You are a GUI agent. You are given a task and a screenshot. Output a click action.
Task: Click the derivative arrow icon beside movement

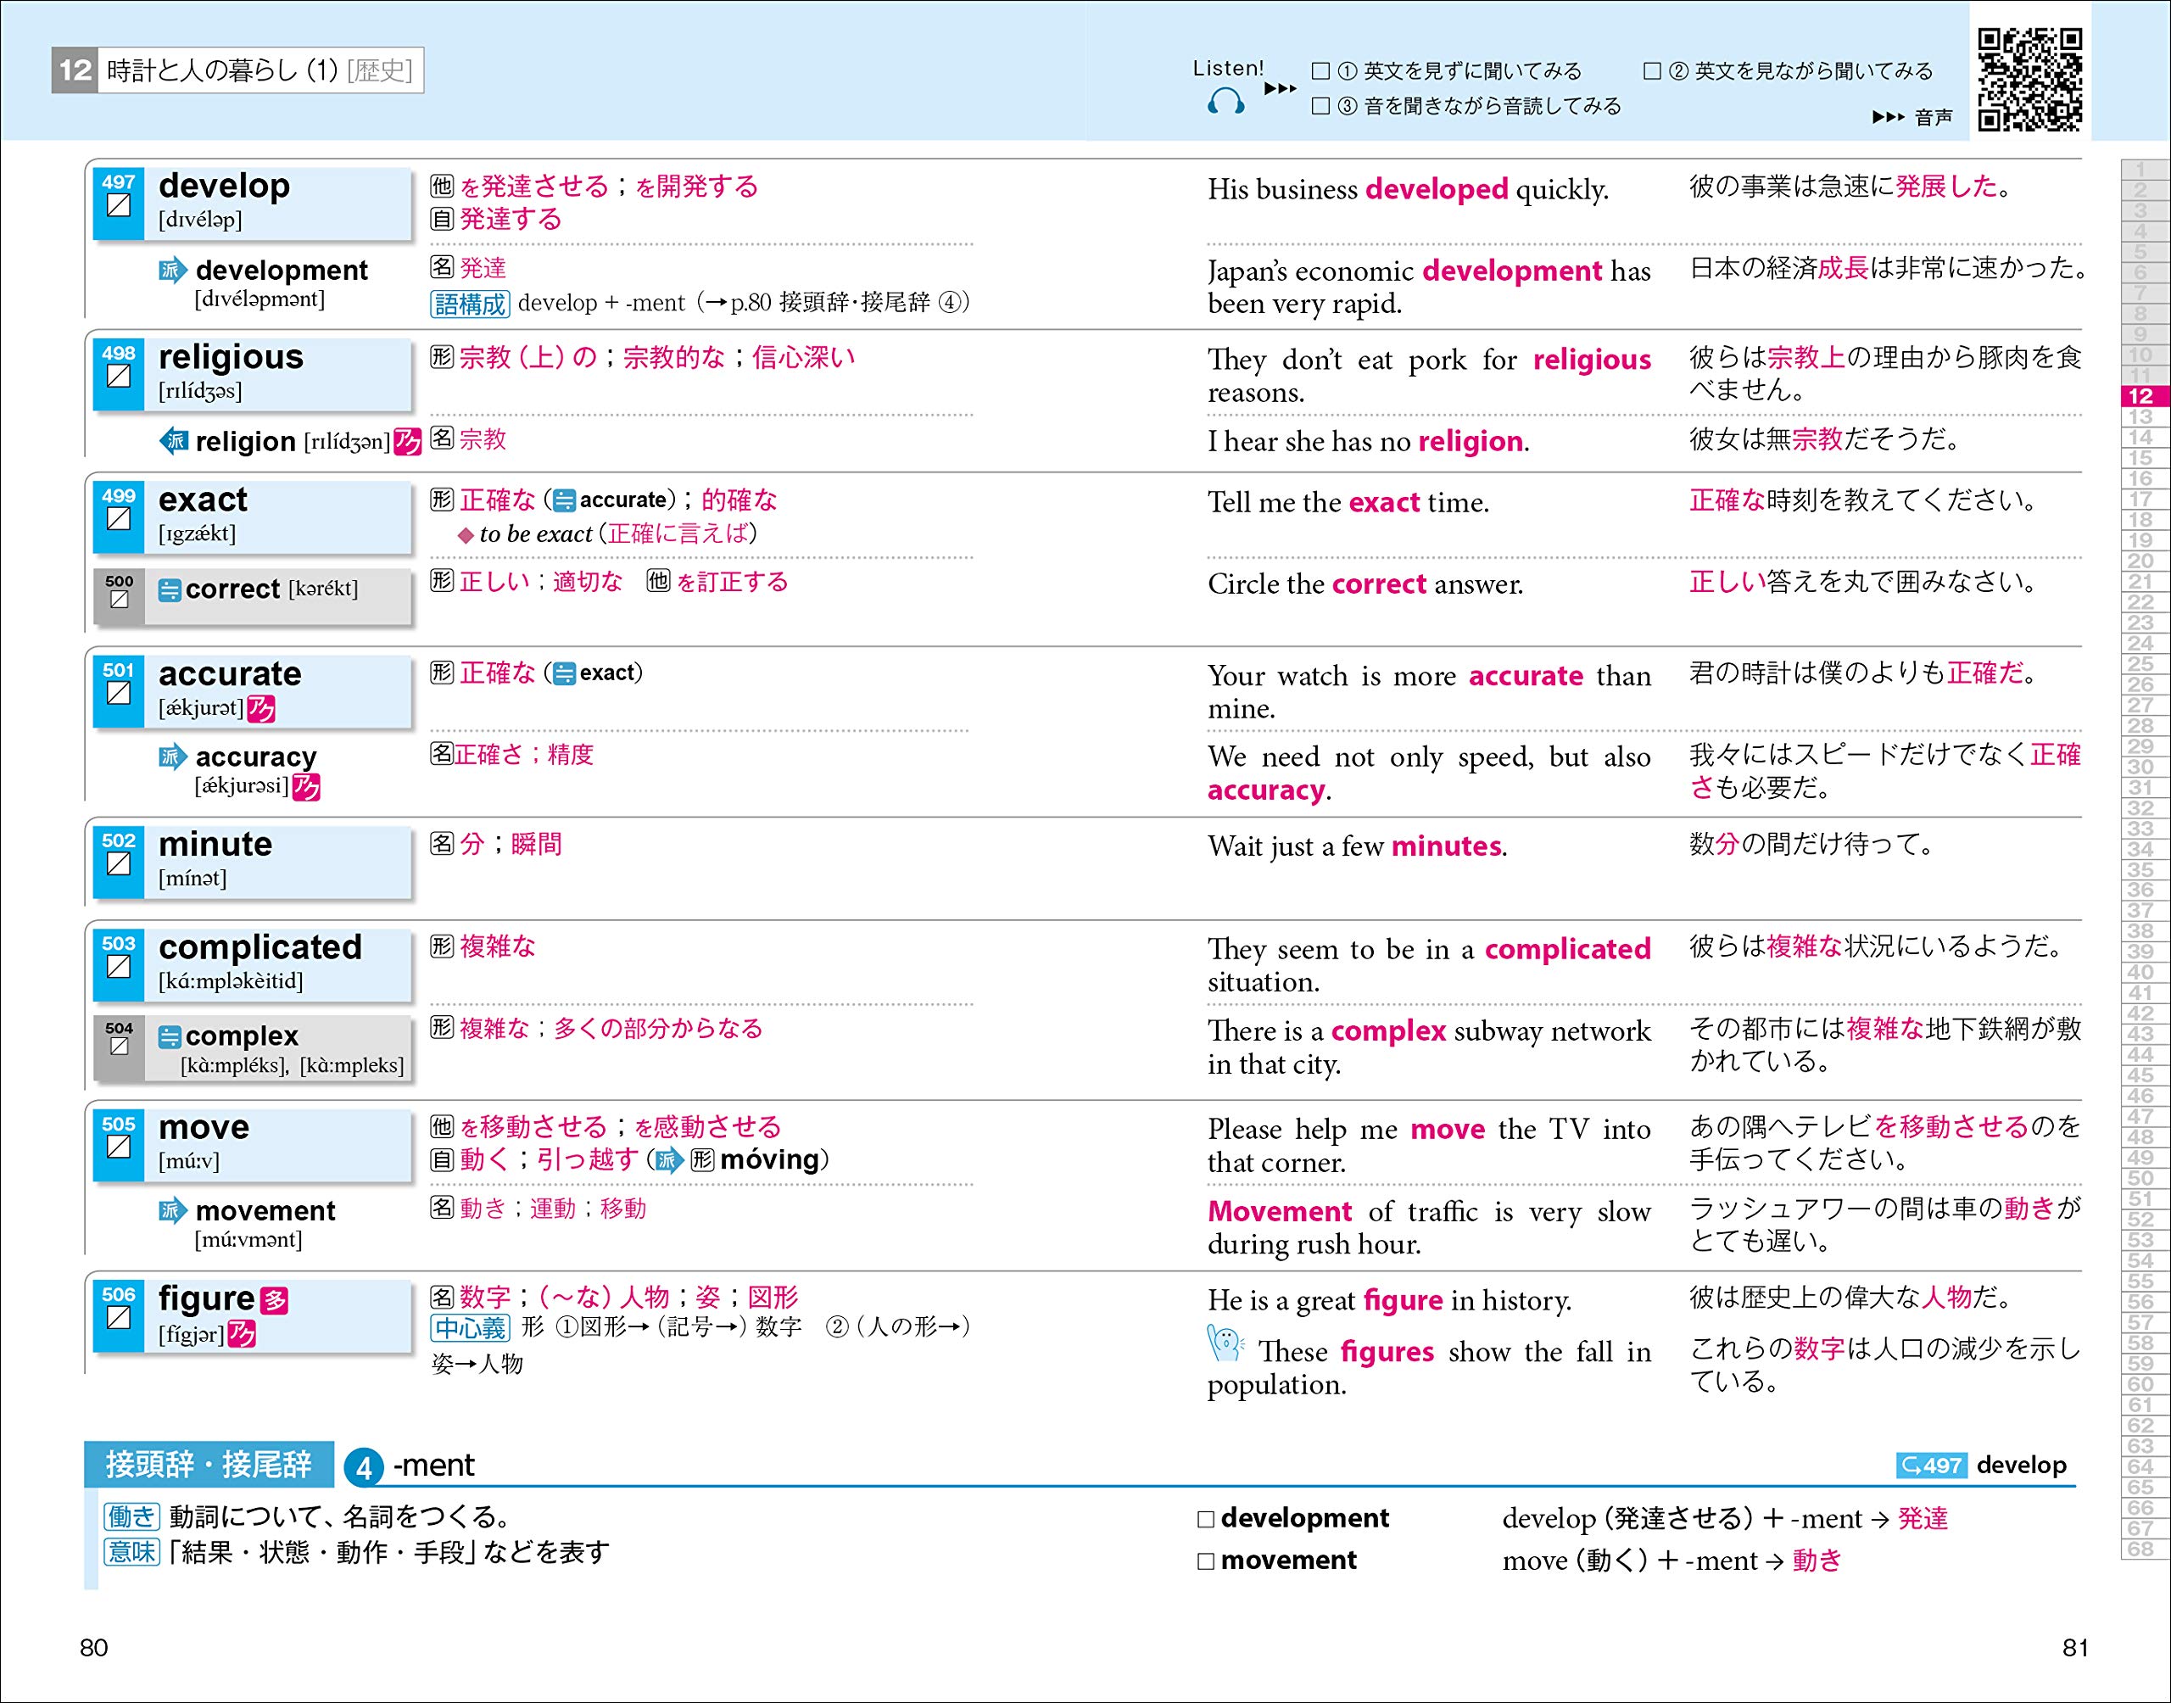click(172, 1210)
